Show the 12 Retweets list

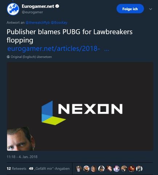click(x=16, y=168)
